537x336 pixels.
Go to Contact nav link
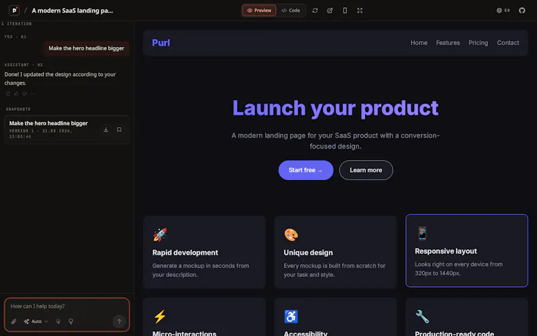click(x=508, y=43)
